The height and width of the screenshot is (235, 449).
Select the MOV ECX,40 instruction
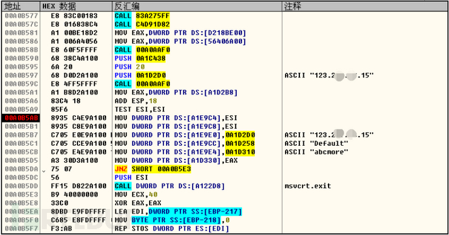click(136, 194)
